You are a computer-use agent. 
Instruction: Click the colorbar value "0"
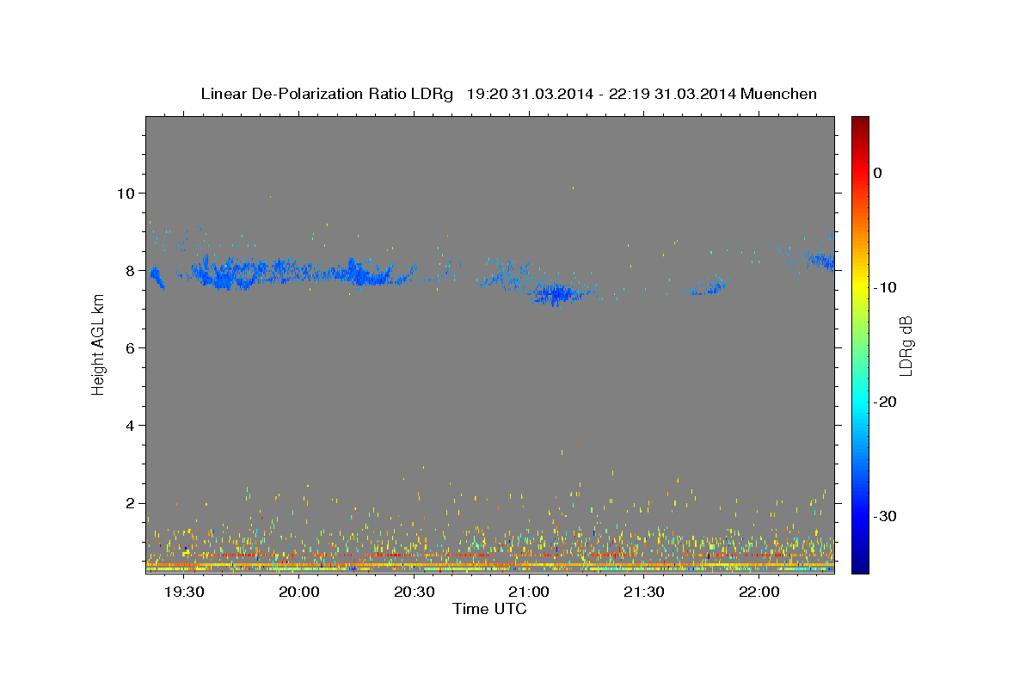pyautogui.click(x=878, y=173)
